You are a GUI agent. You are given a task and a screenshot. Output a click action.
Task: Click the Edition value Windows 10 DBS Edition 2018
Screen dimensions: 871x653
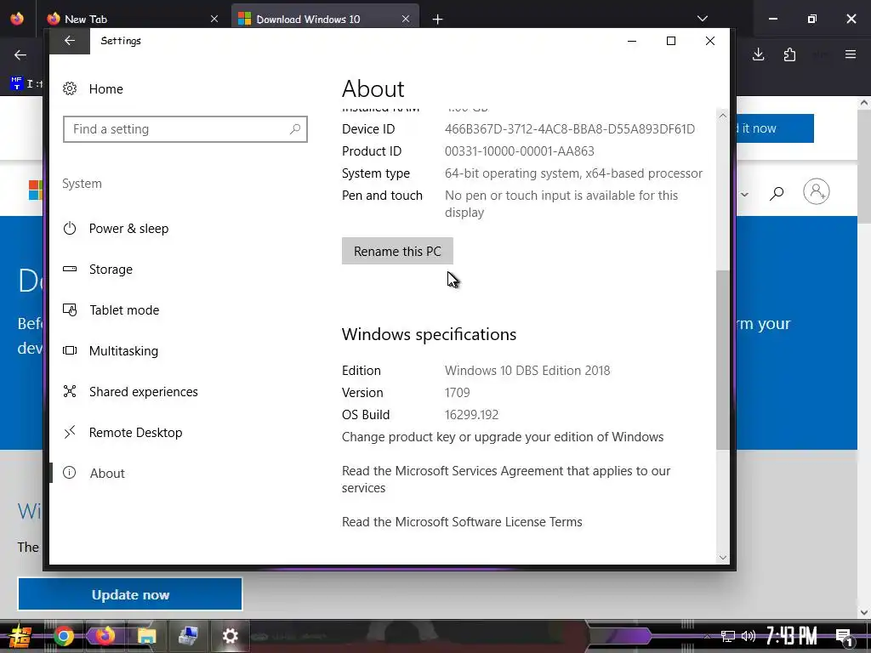coord(527,371)
